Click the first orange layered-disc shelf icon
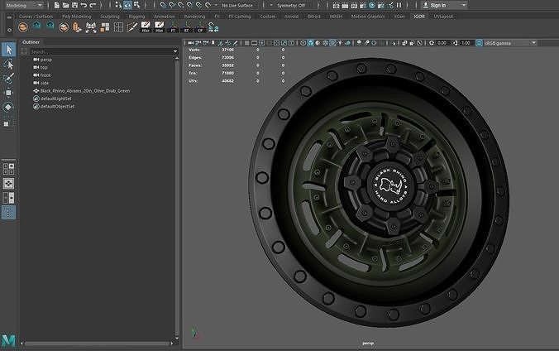 tap(23, 27)
